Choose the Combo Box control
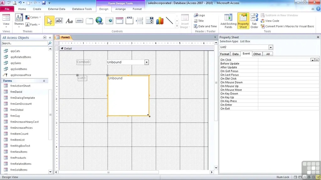Viewport: 321px width, 180px height. click(x=150, y=21)
